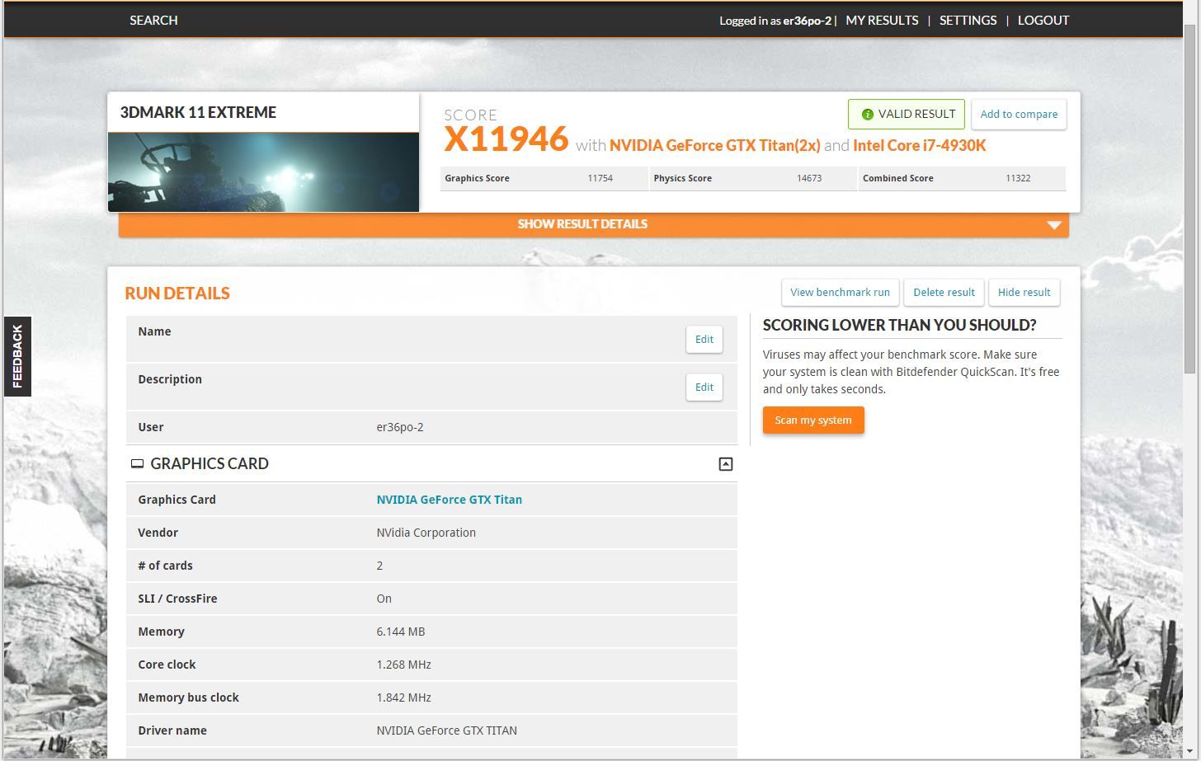This screenshot has height=761, width=1201.
Task: Click Vendor value NVidia Corporation
Action: pos(426,533)
